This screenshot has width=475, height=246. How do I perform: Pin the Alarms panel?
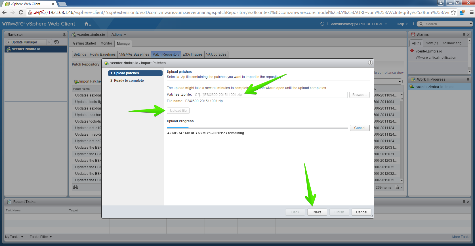tap(464, 35)
